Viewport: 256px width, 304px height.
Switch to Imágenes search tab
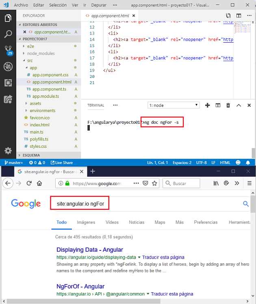point(86,222)
